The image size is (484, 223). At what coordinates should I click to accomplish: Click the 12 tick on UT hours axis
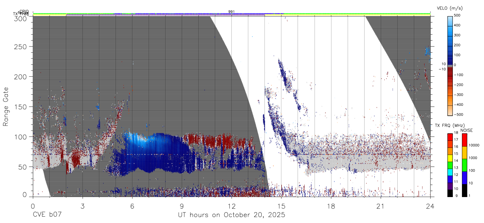tap(232, 206)
